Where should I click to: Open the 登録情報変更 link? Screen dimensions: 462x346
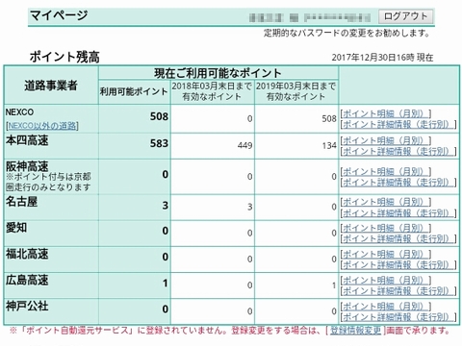point(355,331)
